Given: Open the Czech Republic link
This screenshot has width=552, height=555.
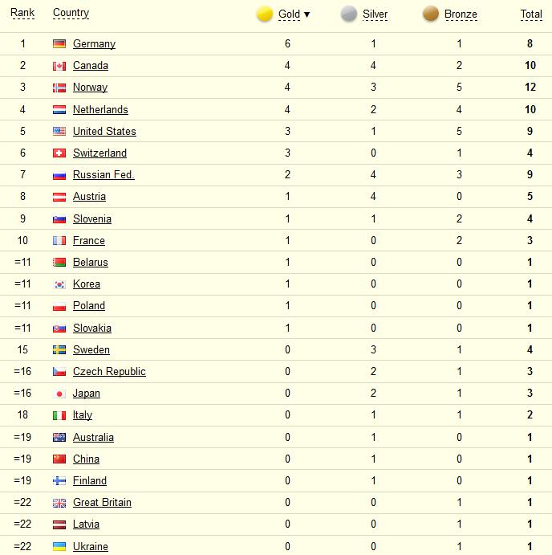Looking at the screenshot, I should [x=109, y=372].
